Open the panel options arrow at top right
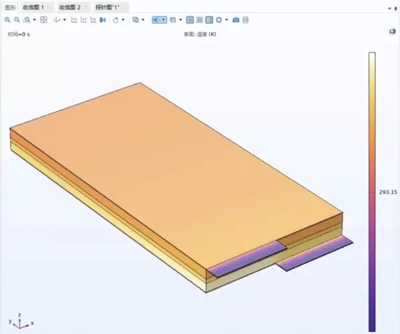400x334 pixels. click(389, 7)
